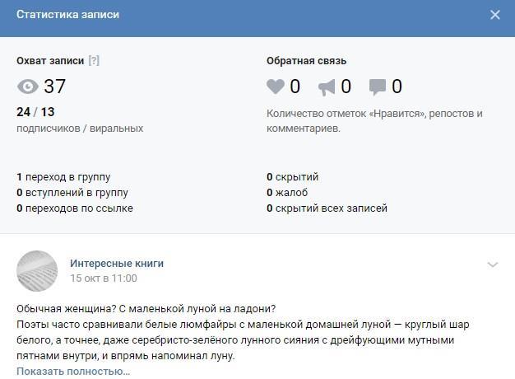Click the 0 скрытий всех записей stat
The height and width of the screenshot is (379, 515).
(x=327, y=208)
